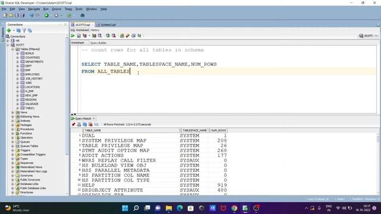This screenshot has width=381, height=214.
Task: Click the SQL History icon in worksheet toolbar
Action: tap(133, 36)
